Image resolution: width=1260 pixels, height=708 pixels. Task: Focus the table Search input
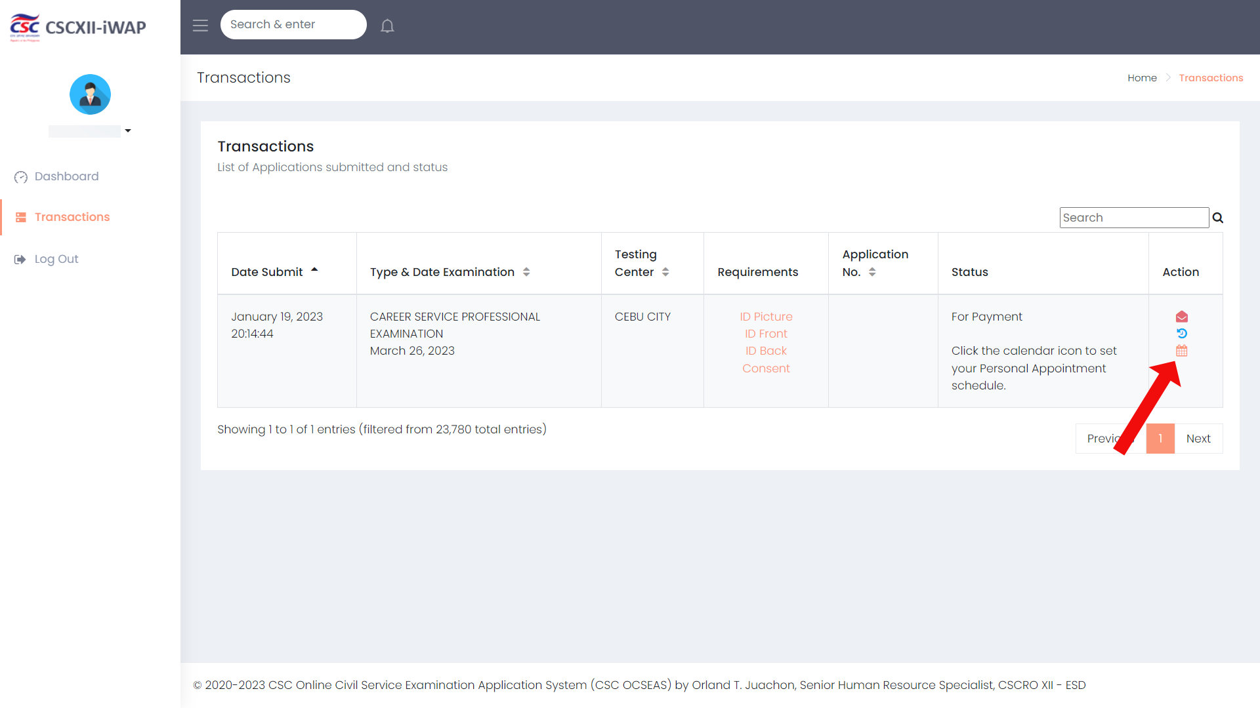[1134, 218]
